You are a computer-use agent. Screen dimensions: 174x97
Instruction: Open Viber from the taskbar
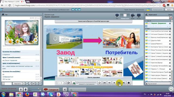click(x=67, y=95)
